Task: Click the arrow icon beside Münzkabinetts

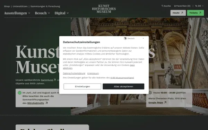Action: click(x=46, y=103)
